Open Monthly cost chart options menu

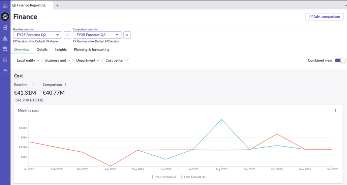(335, 111)
